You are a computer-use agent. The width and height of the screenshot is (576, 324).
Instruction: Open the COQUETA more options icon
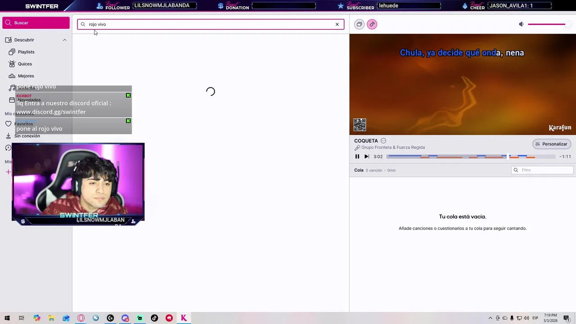click(x=383, y=141)
